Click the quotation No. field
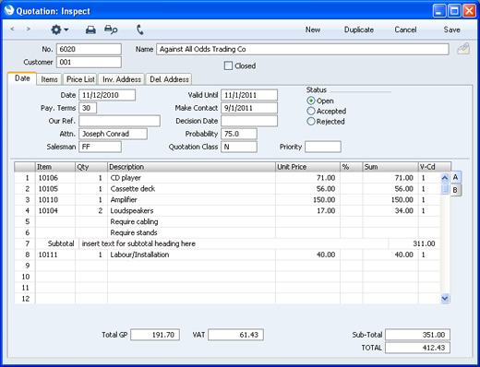The image size is (480, 367). click(x=89, y=49)
